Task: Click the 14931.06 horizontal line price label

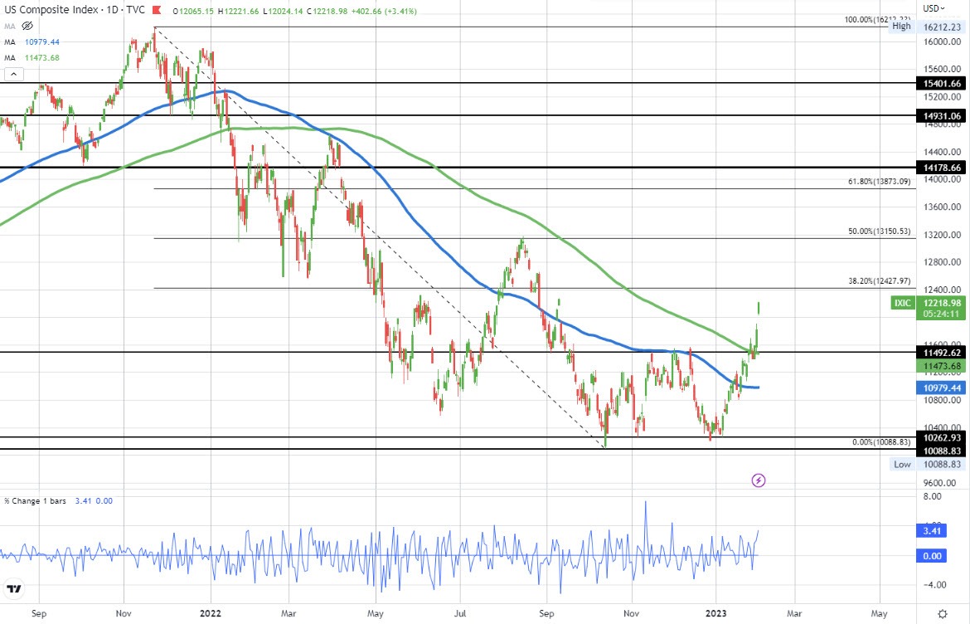Action: pyautogui.click(x=942, y=116)
